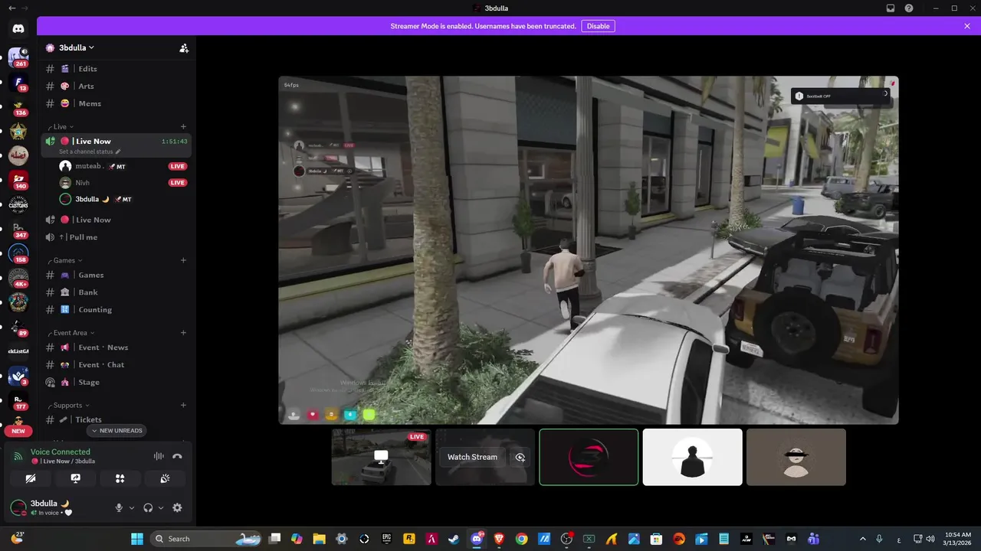
Task: Select the white silhouette participant tile
Action: pos(693,457)
